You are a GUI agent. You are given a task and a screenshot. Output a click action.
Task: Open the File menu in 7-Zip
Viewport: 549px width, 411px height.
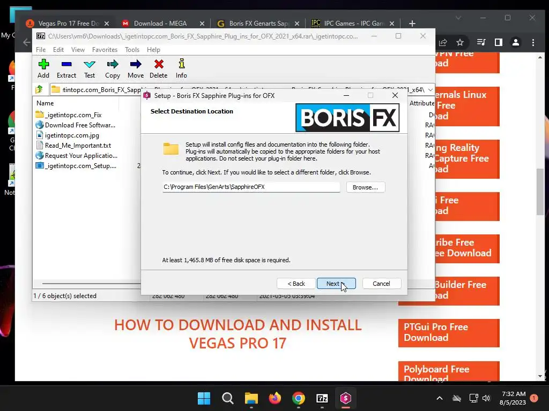click(41, 50)
